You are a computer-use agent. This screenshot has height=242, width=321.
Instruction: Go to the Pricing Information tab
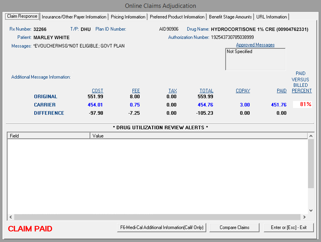coord(128,17)
